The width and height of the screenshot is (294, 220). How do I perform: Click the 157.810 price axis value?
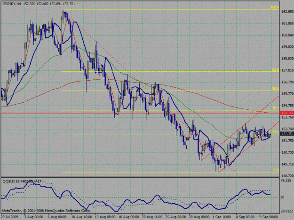[287, 70]
